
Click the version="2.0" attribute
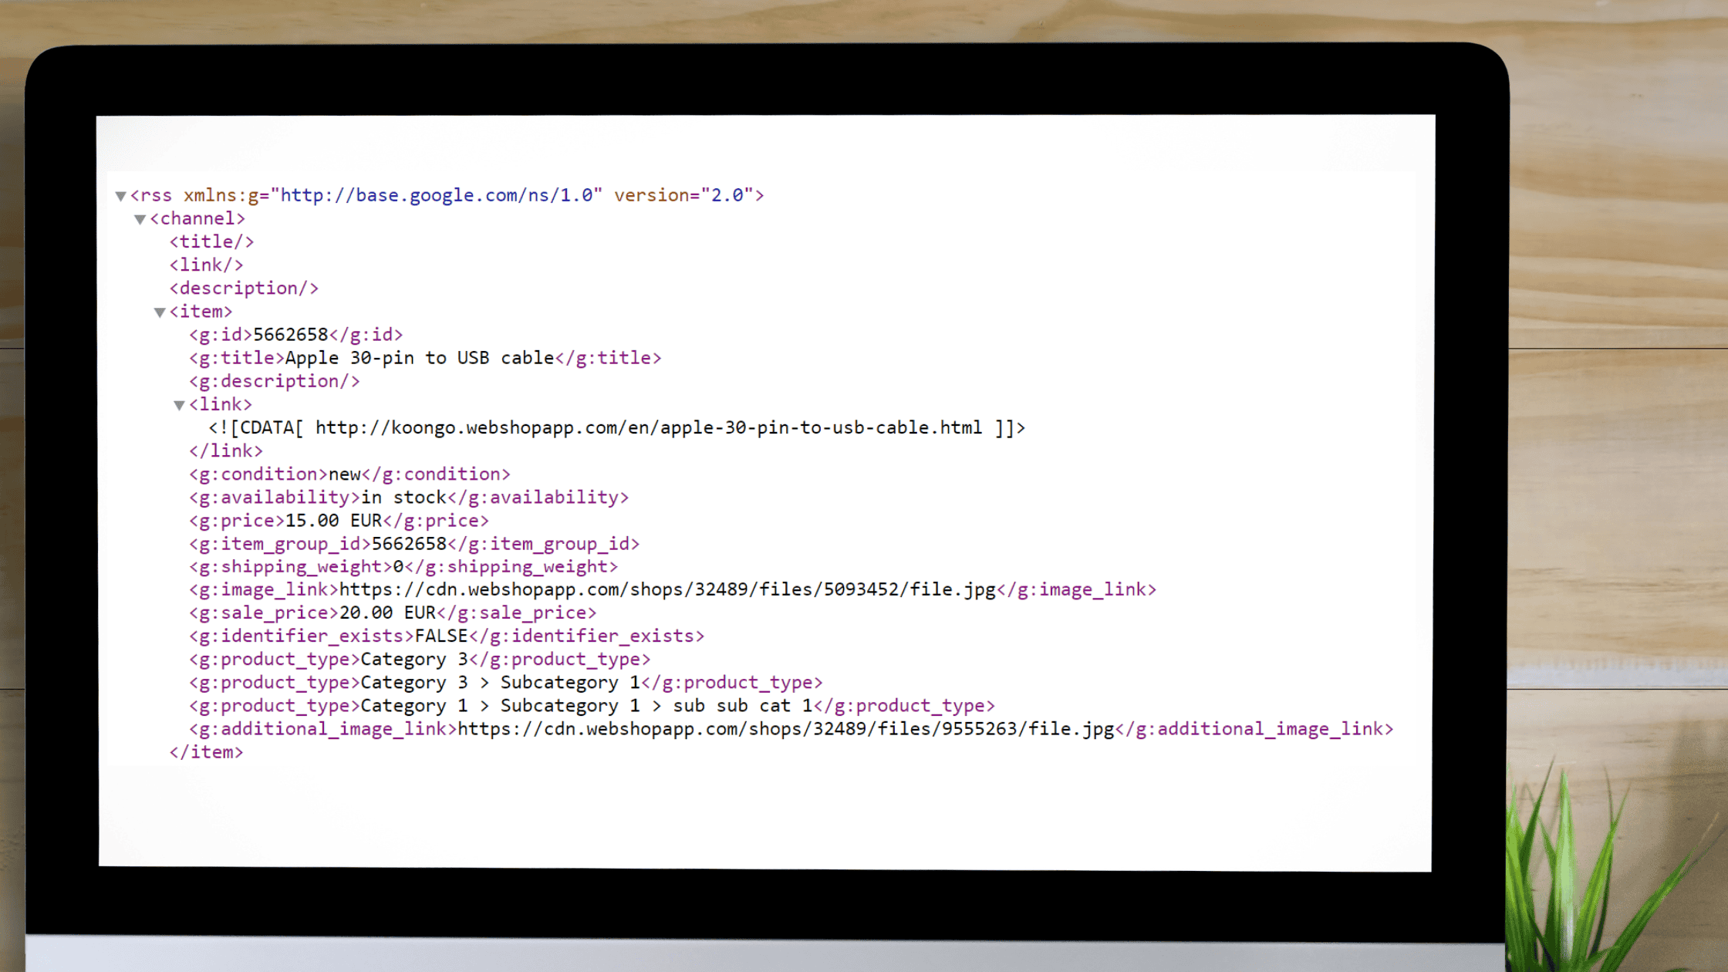(x=683, y=195)
